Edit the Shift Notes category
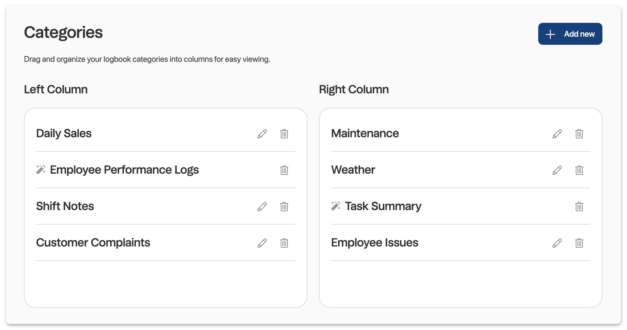The width and height of the screenshot is (627, 330). coord(262,206)
